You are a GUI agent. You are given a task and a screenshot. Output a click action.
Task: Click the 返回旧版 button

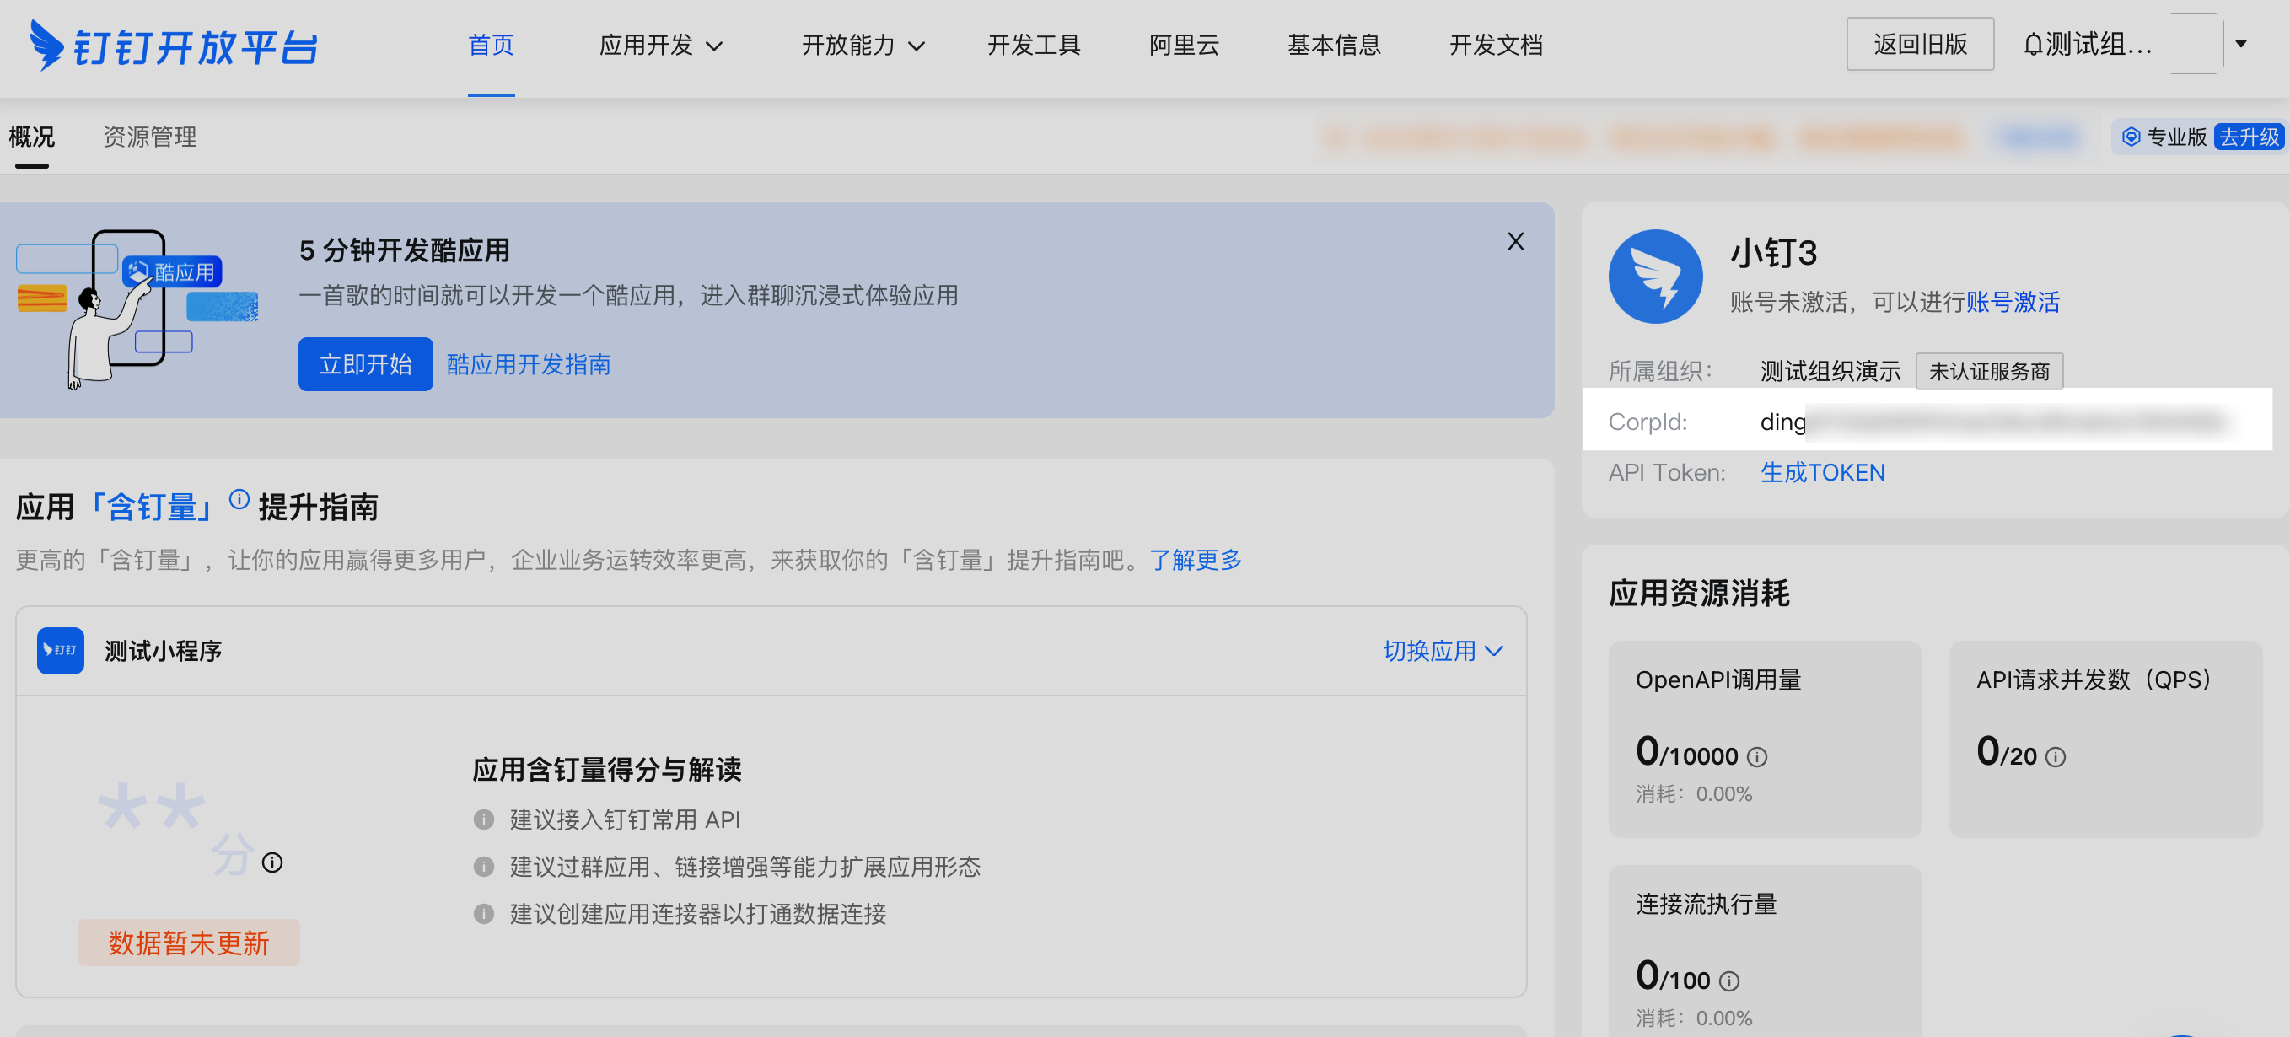(x=1920, y=44)
